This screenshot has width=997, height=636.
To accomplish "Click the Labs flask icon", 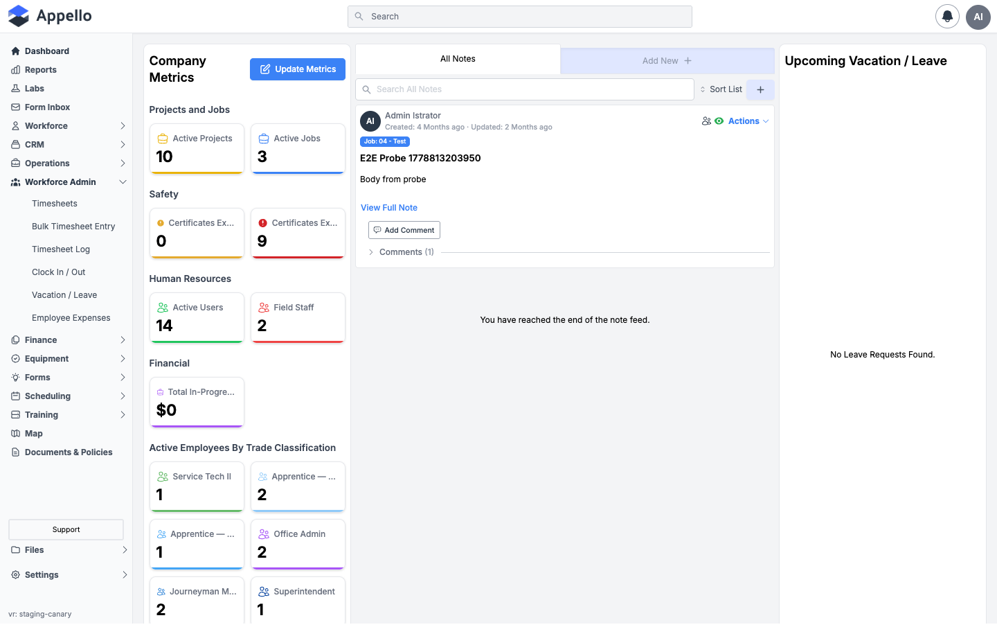I will click(15, 89).
